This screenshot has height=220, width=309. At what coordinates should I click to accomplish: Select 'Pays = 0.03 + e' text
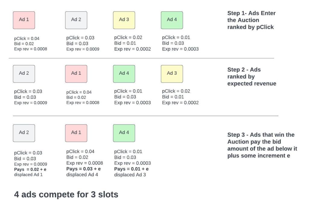84,169
